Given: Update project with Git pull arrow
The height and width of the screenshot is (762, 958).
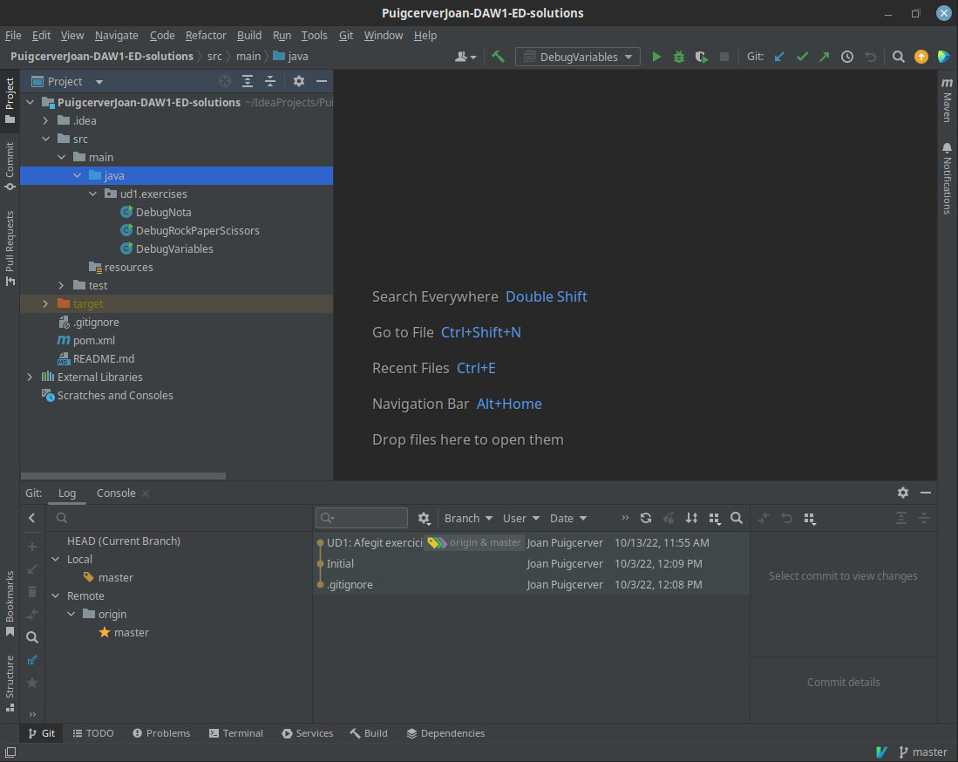Looking at the screenshot, I should point(779,57).
